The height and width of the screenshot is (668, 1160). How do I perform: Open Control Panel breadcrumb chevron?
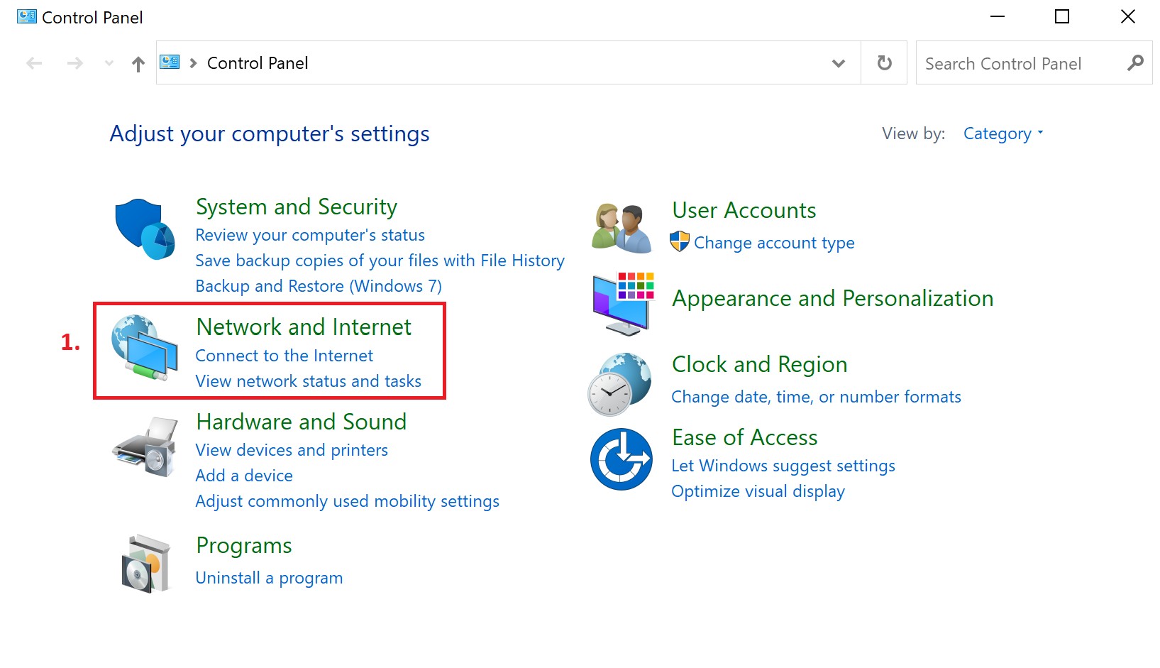pos(192,62)
